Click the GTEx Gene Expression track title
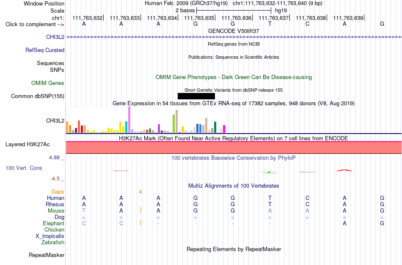The width and height of the screenshot is (402, 265). coord(234,104)
